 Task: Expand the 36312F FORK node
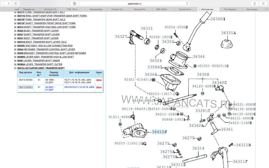(15, 19)
